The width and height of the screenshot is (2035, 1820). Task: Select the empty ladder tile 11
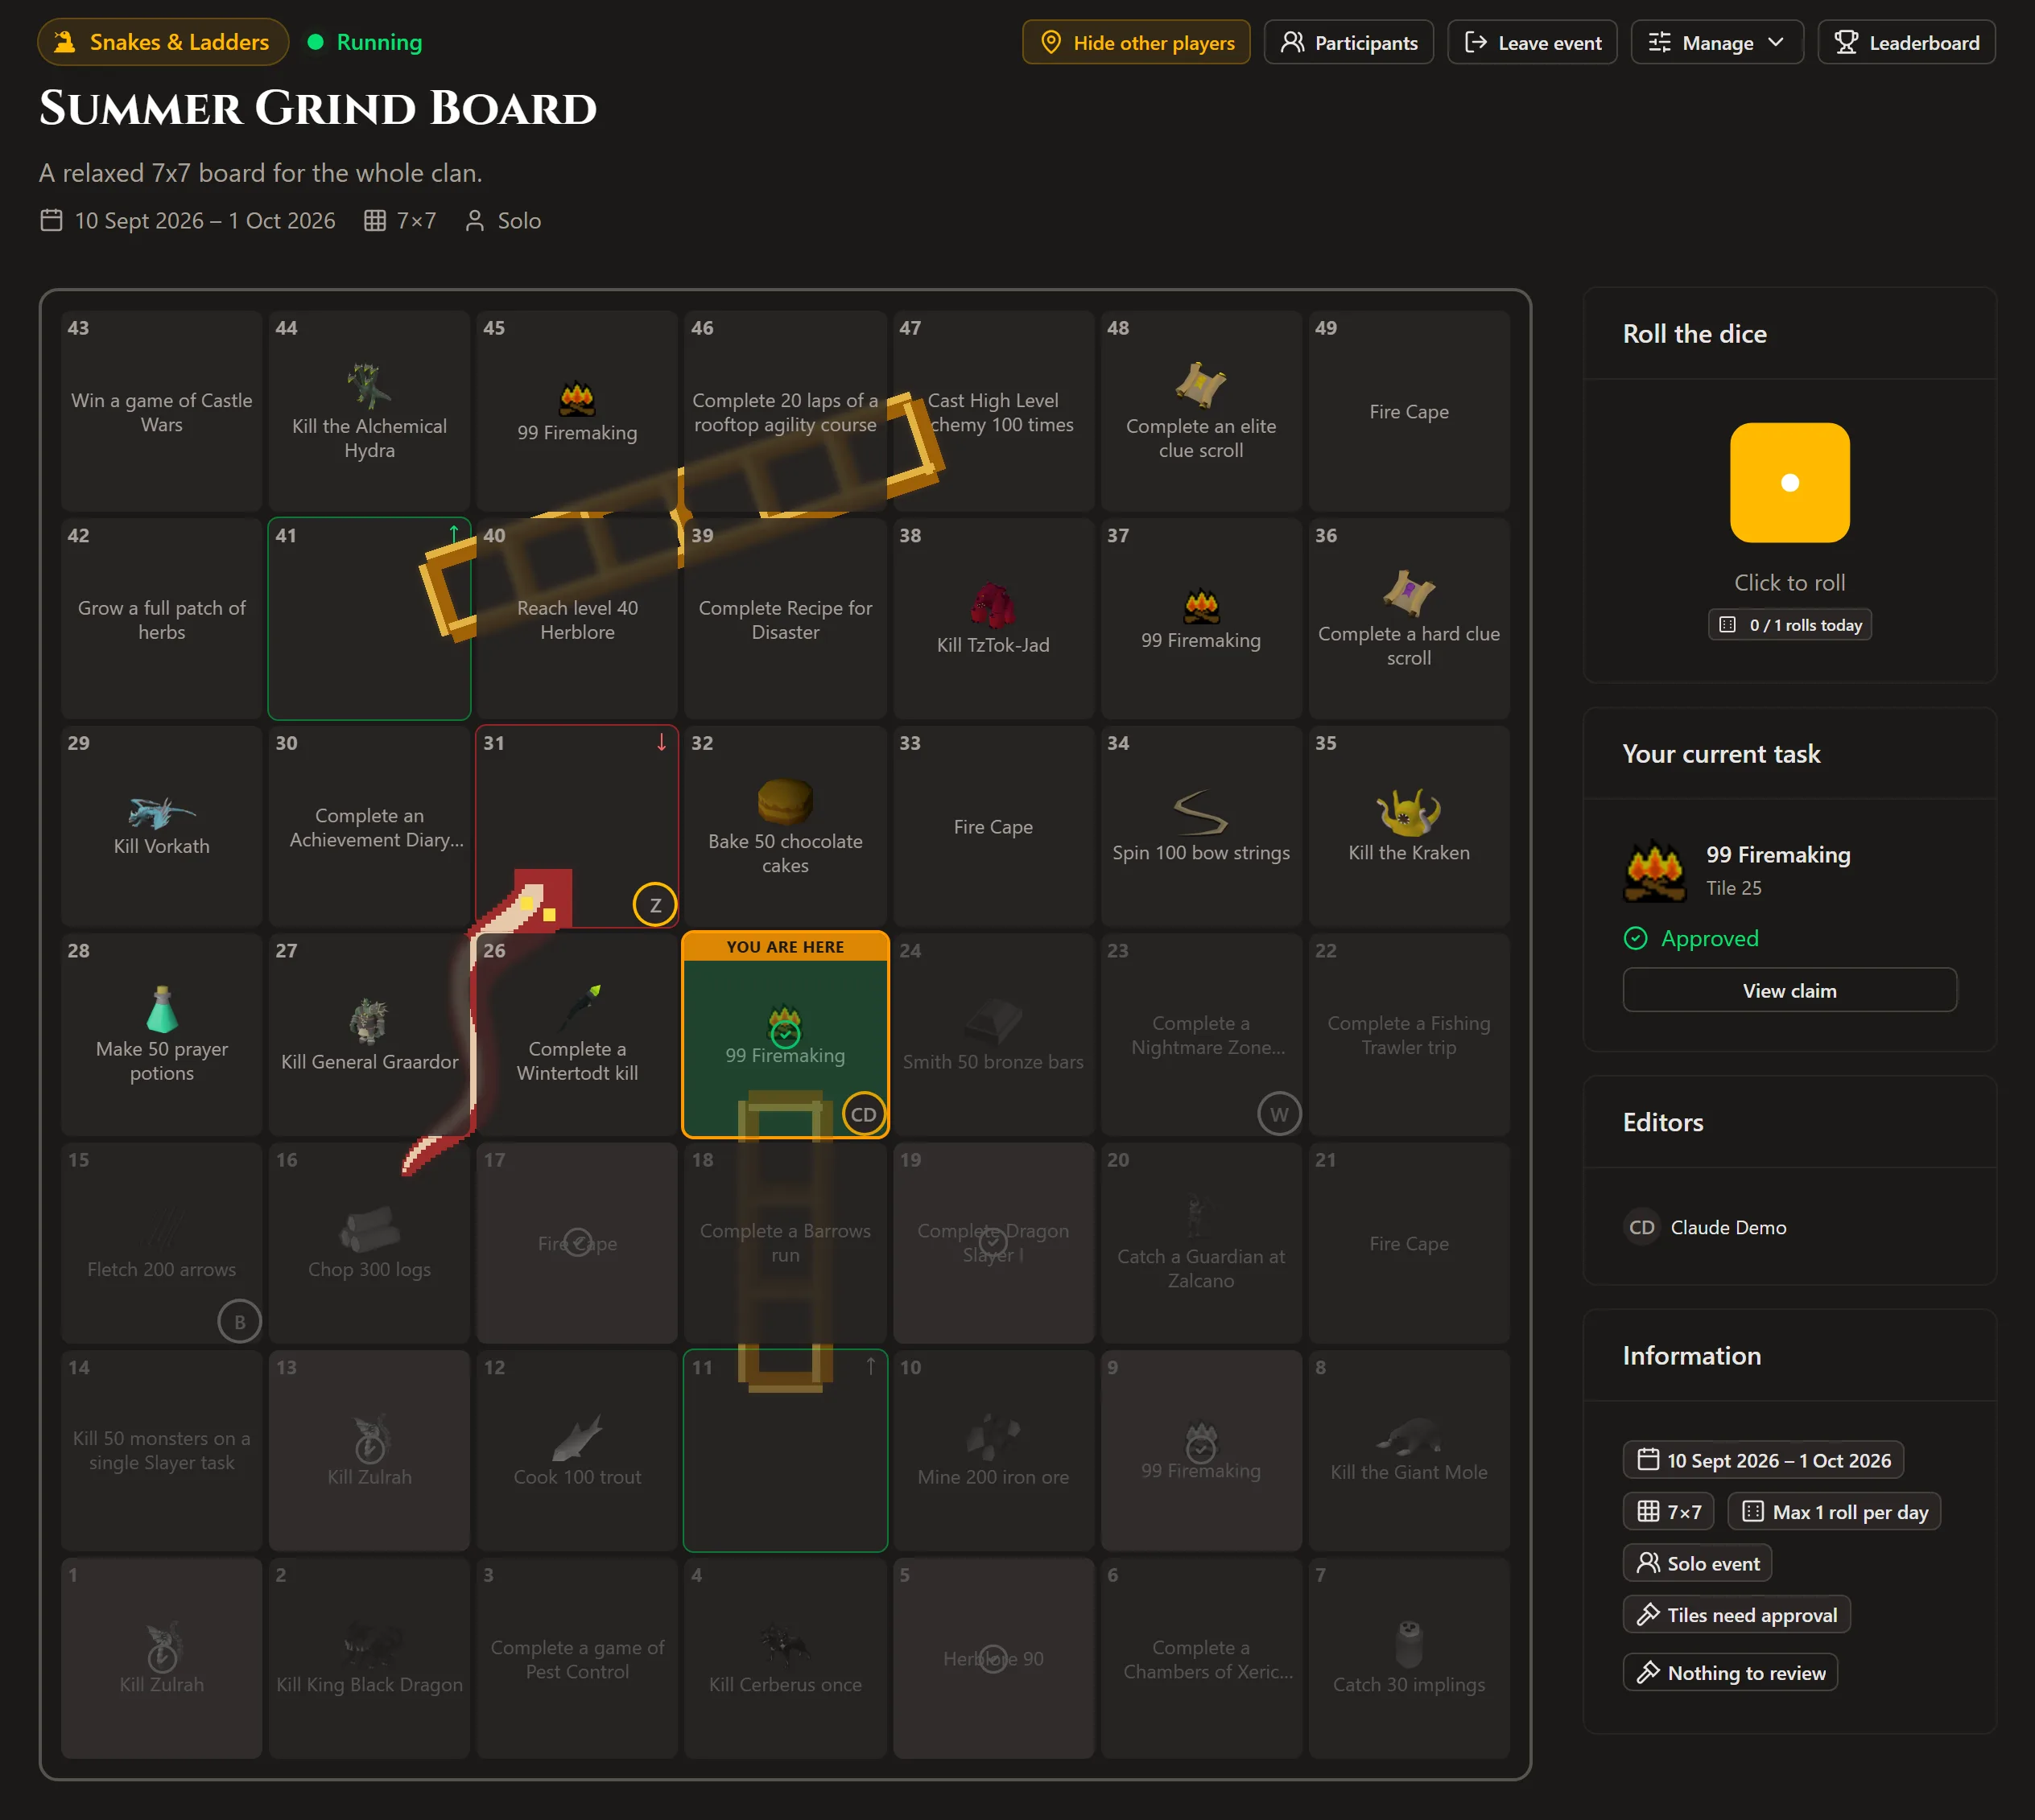coord(784,1450)
